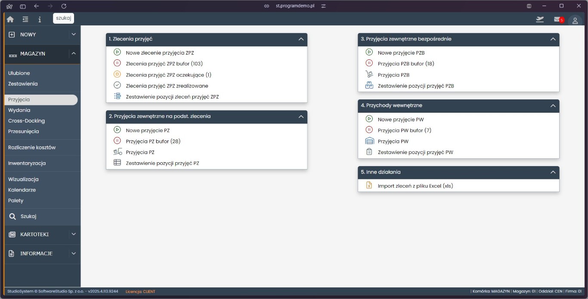588x299 pixels.
Task: Collapse the MAGAZYN sidebar section
Action: click(x=73, y=54)
